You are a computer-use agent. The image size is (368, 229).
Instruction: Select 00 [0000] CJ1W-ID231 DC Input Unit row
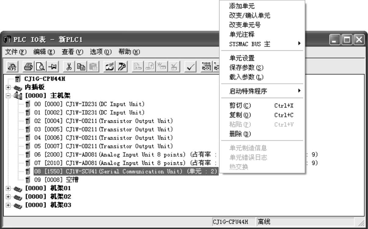89,104
